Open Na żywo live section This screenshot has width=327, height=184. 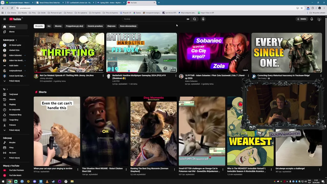click(15, 153)
